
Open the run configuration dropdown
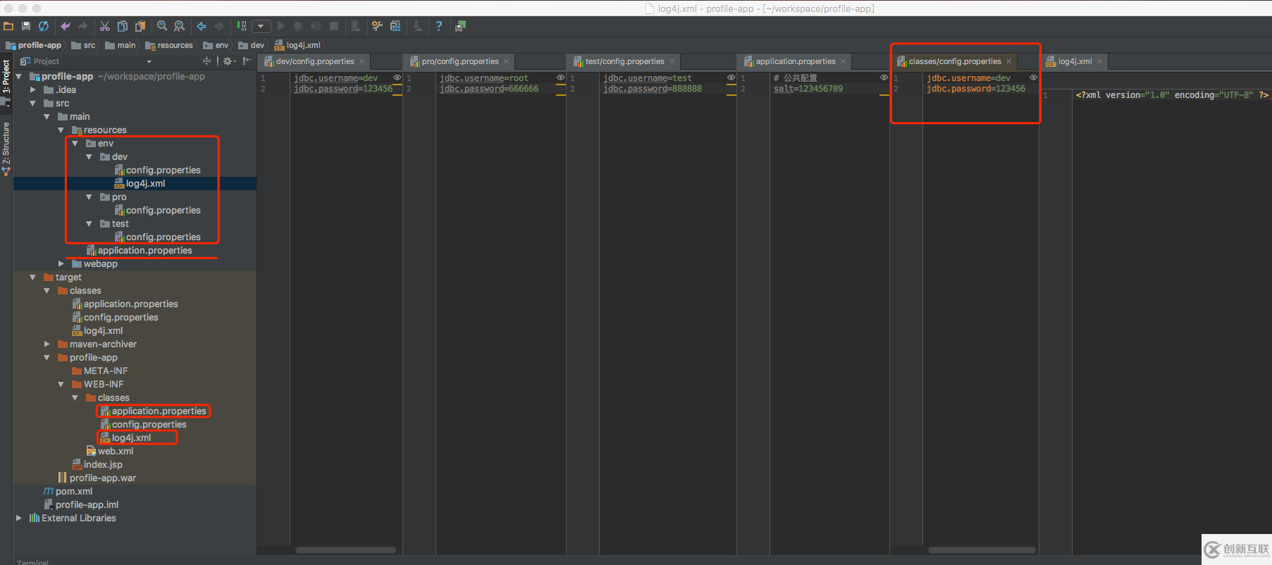point(261,26)
